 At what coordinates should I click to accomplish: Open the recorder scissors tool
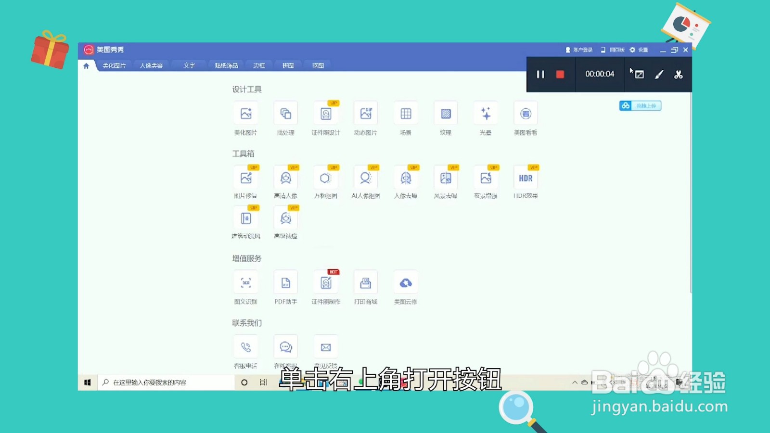(679, 75)
